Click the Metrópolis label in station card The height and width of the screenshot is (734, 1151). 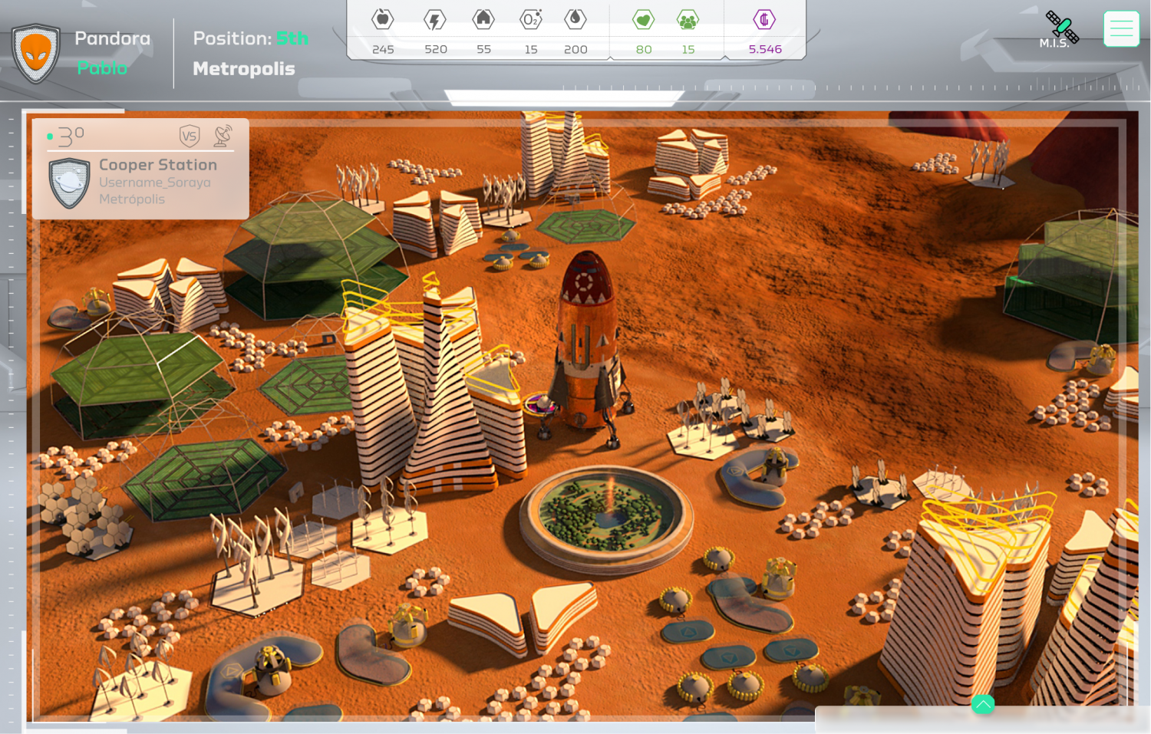click(132, 199)
